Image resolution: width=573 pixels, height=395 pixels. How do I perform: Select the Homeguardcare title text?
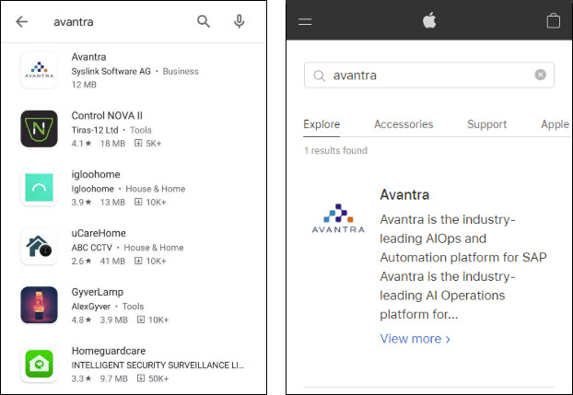109,351
